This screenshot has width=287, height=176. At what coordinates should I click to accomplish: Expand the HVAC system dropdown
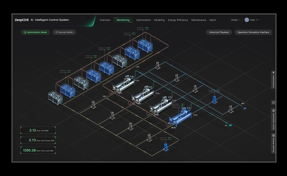pos(235,20)
